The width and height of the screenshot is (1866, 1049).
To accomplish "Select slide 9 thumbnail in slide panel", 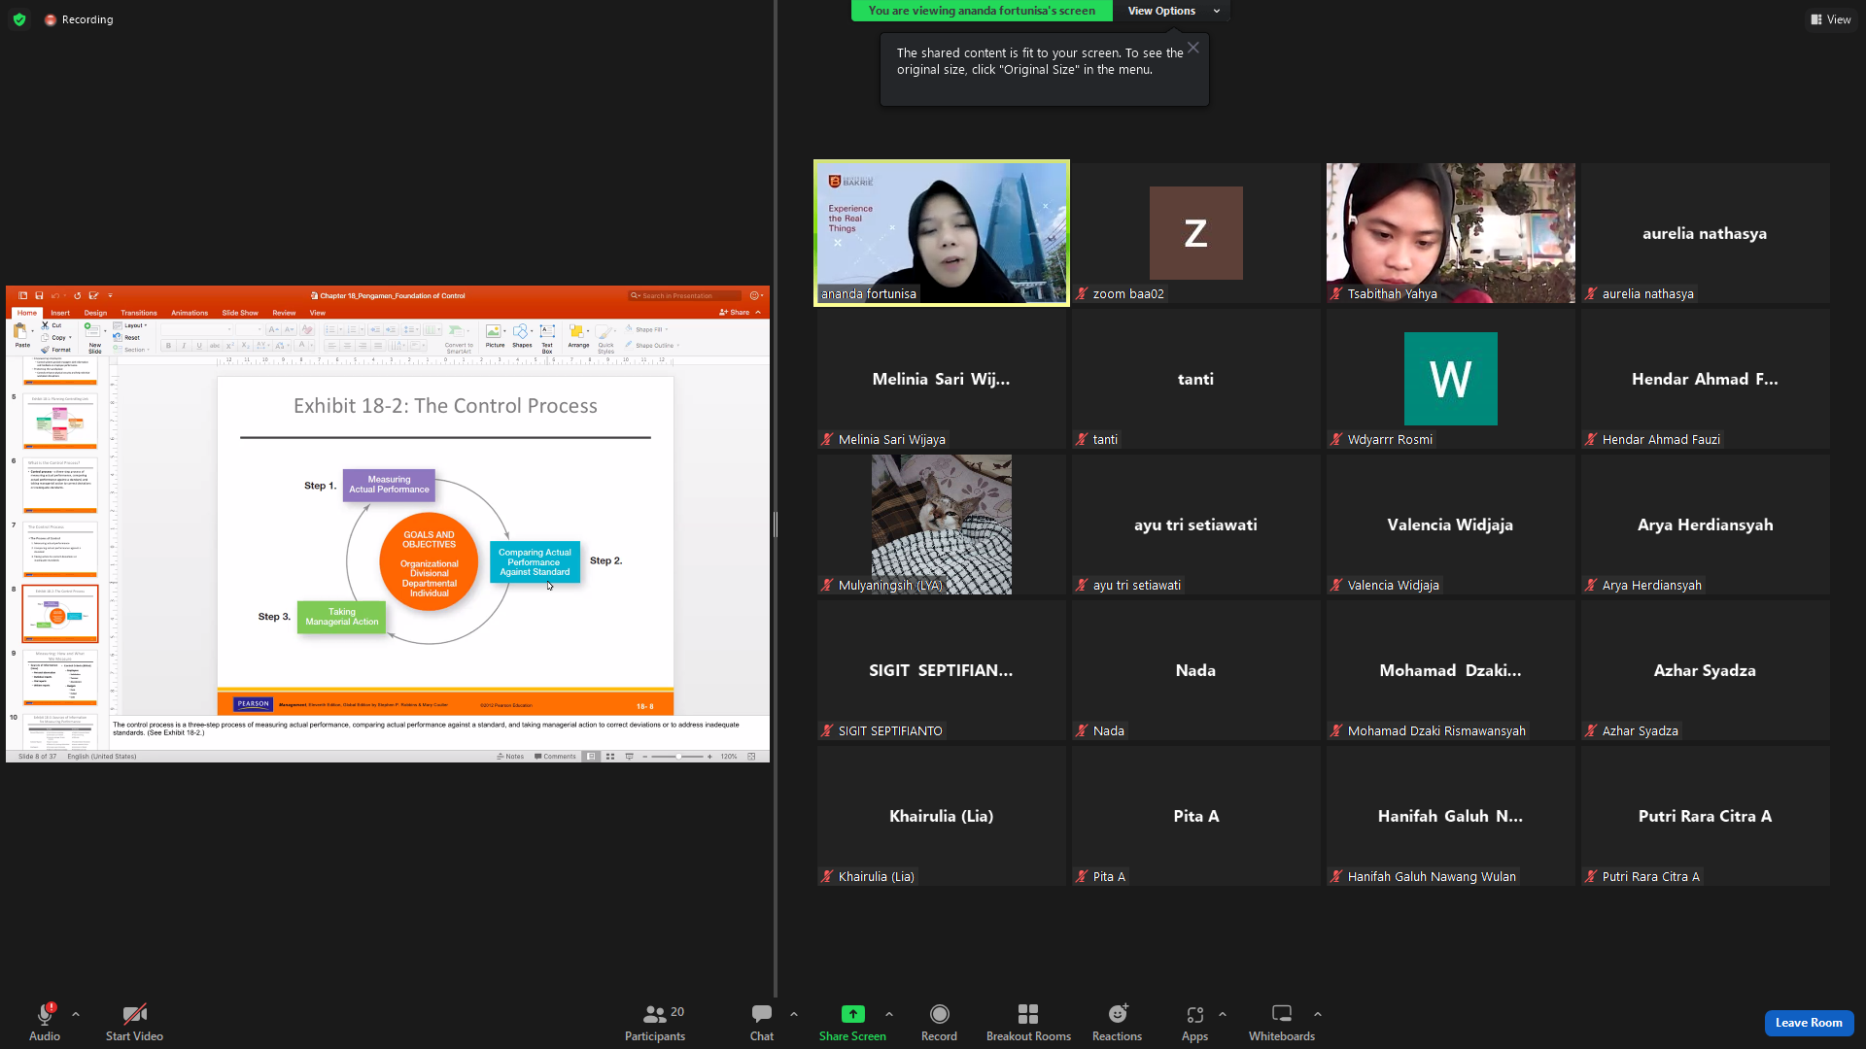I will 60,678.
